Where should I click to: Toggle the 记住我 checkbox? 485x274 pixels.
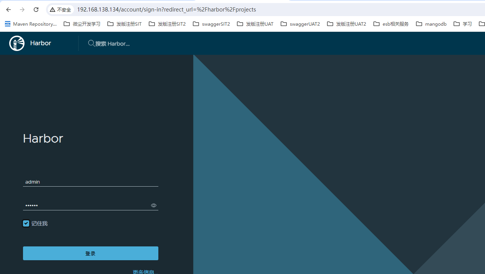[26, 223]
